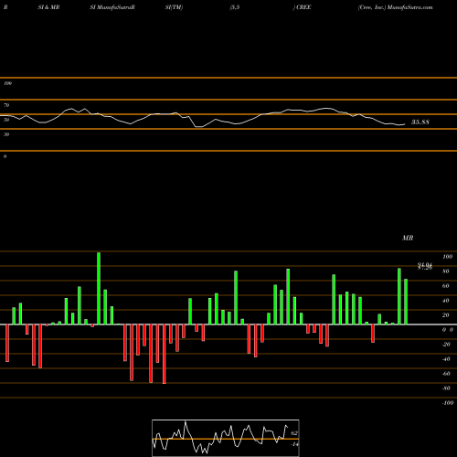Click the (Cree, Inc.) MunafaSutra.com header text
The image size is (457, 457).
[395, 7]
